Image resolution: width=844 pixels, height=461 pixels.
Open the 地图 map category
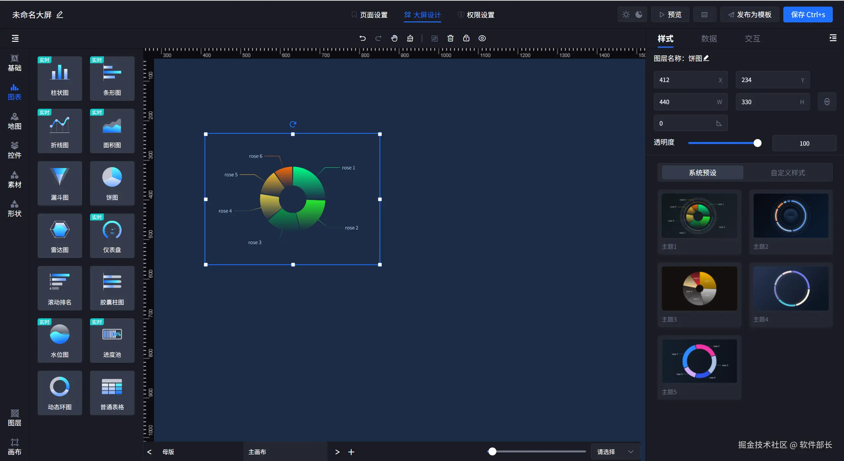coord(15,121)
